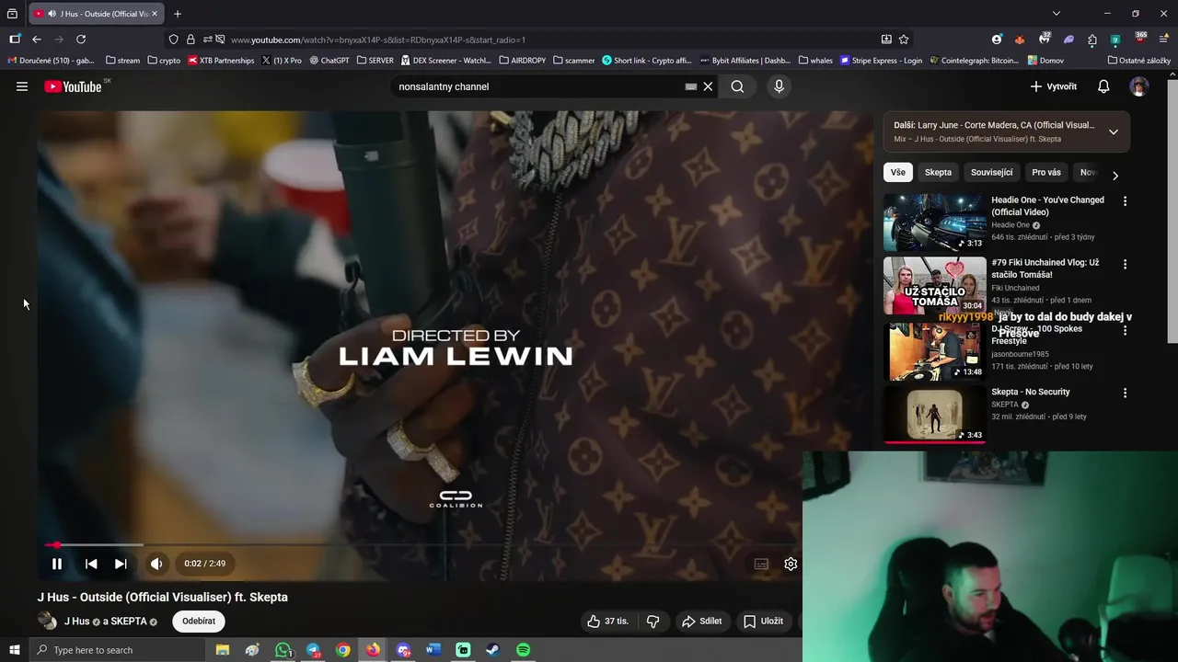This screenshot has height=662, width=1178.
Task: Expand the Mix playlist panel chevron
Action: click(1113, 131)
